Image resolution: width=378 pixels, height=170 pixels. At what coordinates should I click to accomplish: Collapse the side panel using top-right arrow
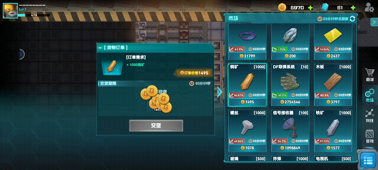(374, 22)
